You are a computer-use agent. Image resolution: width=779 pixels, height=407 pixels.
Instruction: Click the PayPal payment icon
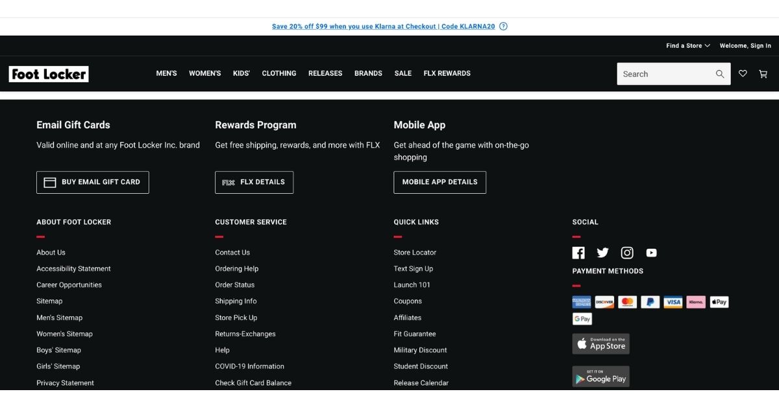coord(650,302)
